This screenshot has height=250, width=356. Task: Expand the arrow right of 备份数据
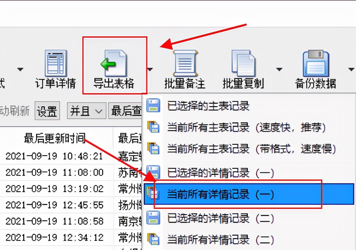[351, 69]
